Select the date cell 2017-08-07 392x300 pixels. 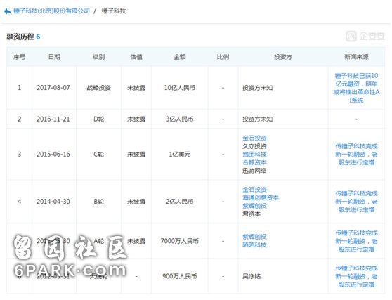tap(53, 88)
